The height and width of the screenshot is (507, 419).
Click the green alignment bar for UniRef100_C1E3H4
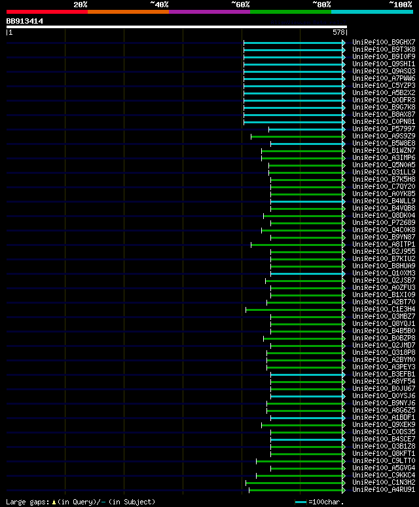pyautogui.click(x=294, y=310)
